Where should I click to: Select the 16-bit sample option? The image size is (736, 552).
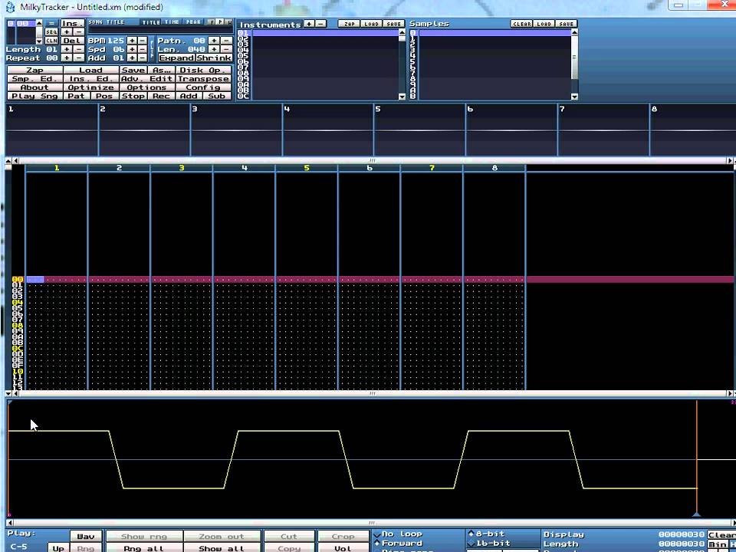(490, 543)
